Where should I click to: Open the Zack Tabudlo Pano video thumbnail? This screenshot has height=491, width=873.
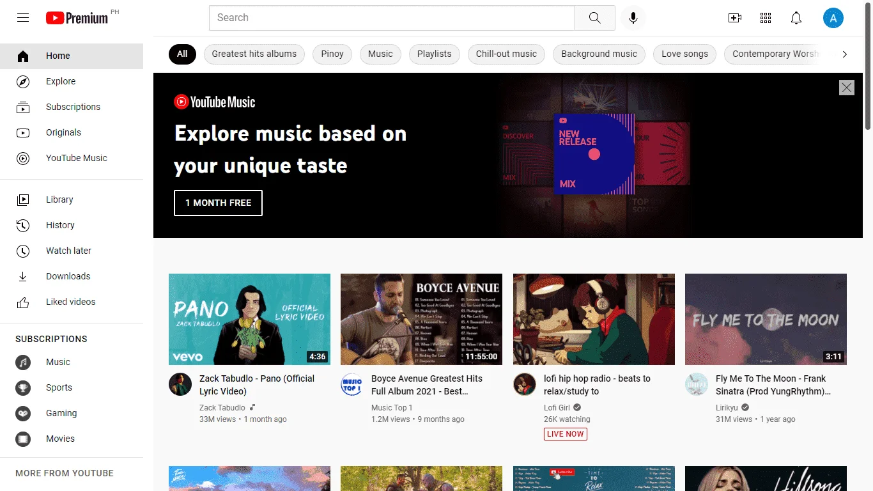(249, 319)
